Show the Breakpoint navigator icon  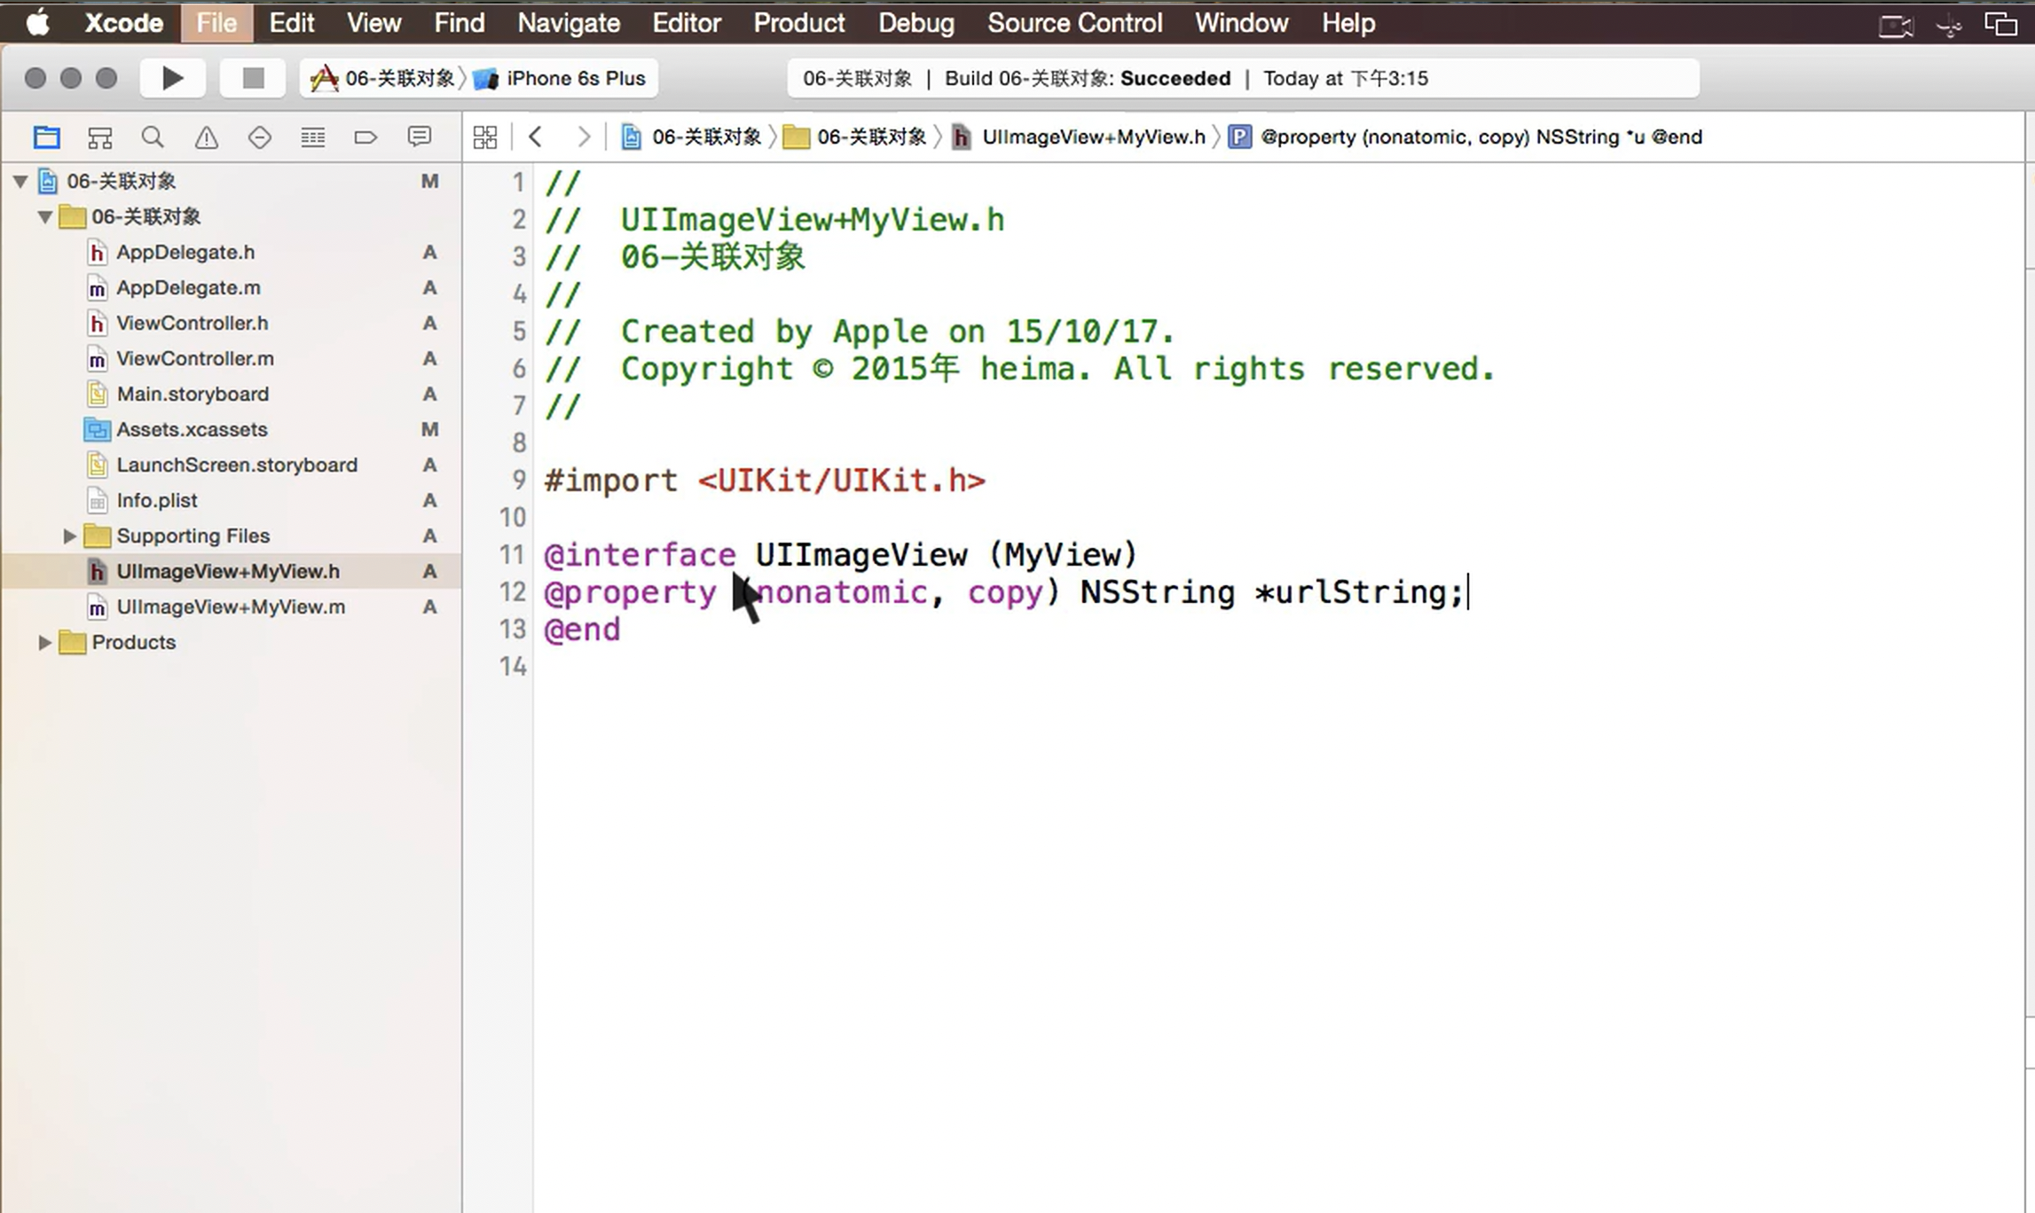365,137
